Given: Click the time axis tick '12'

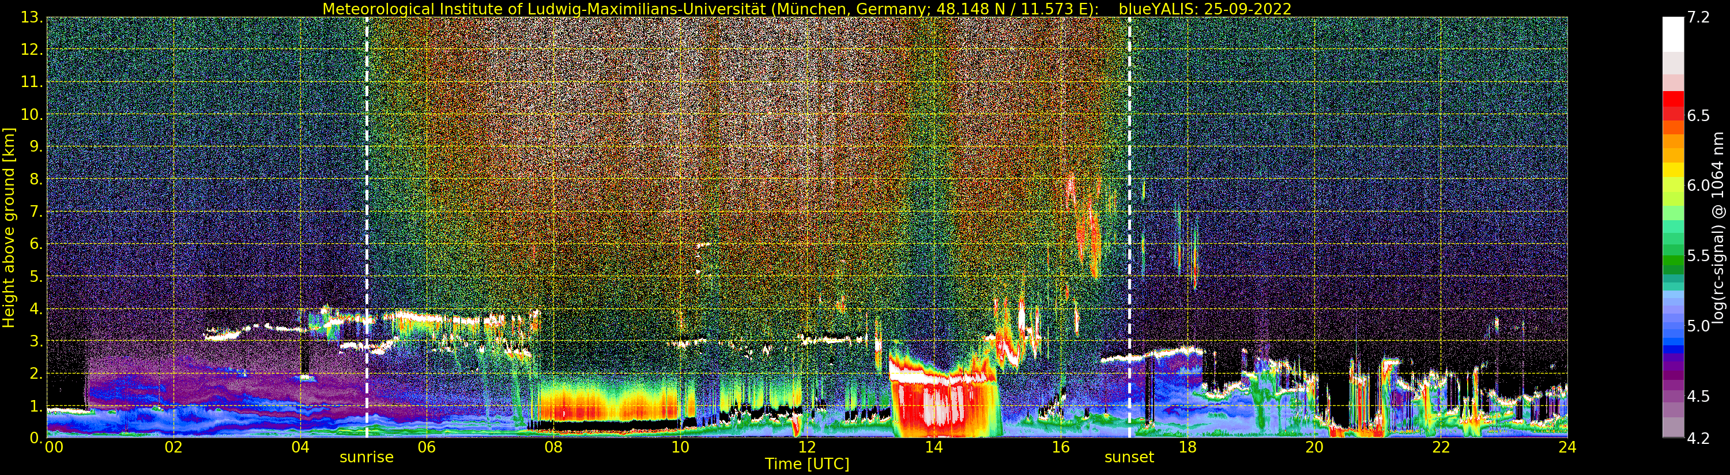Looking at the screenshot, I should (x=807, y=447).
